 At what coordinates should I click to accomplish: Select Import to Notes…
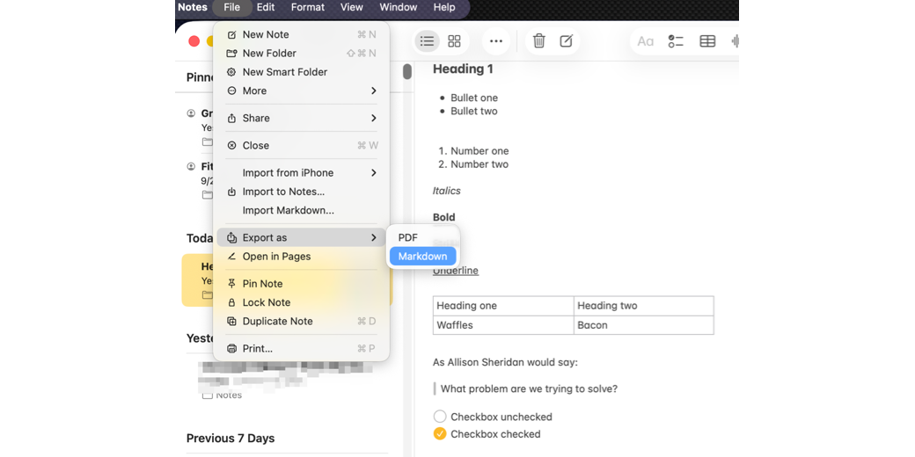301,192
